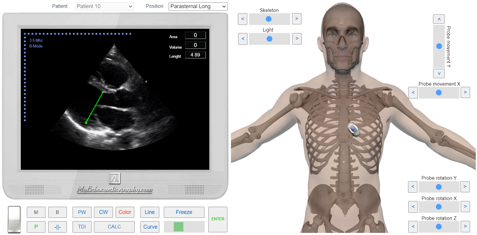Screen dimensions: 477x235
Task: Click the Volume value field
Action: pyautogui.click(x=195, y=45)
